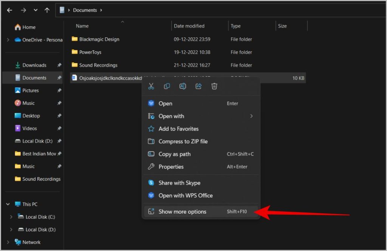Expand the Network tree node

click(x=8, y=242)
